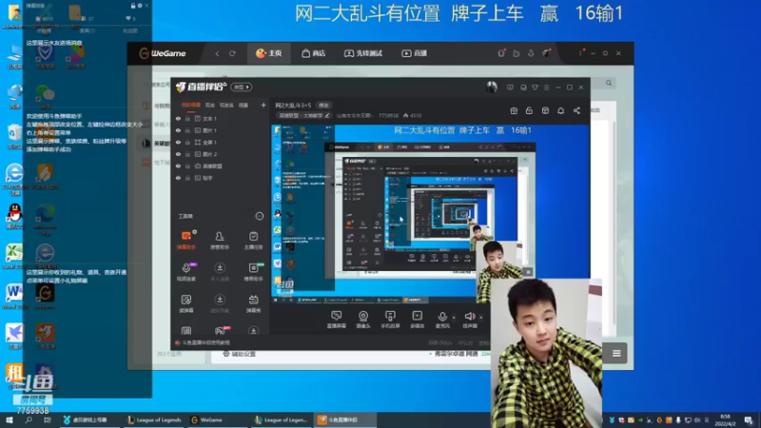Add 手机投屏 phone casting source

pos(390,320)
